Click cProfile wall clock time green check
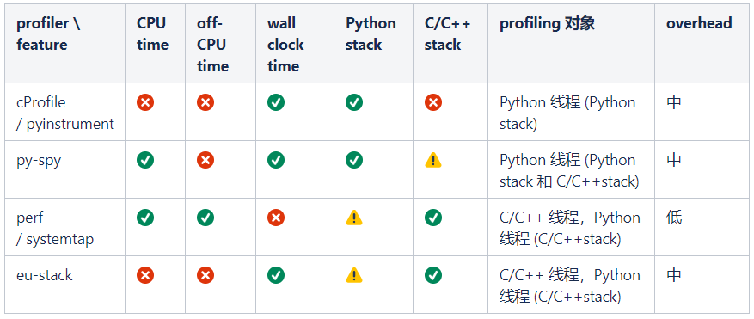This screenshot has width=754, height=319. pyautogui.click(x=276, y=102)
